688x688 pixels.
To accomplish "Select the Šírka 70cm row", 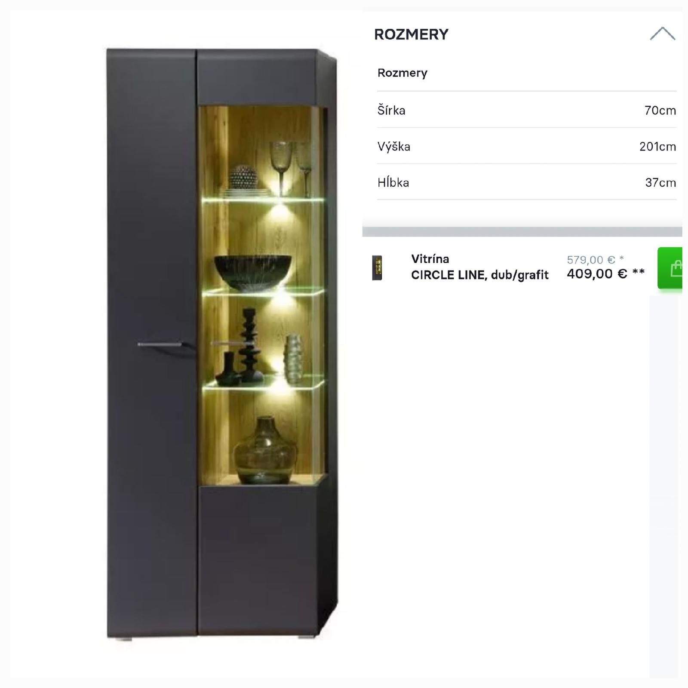I will pos(527,110).
